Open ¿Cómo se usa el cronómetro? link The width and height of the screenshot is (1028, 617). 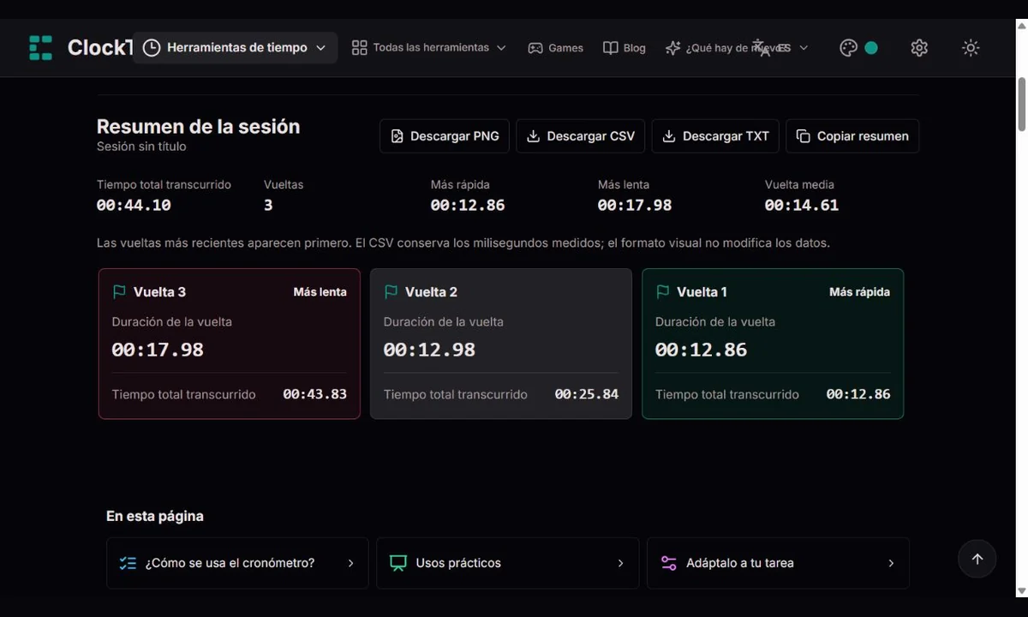tap(237, 563)
